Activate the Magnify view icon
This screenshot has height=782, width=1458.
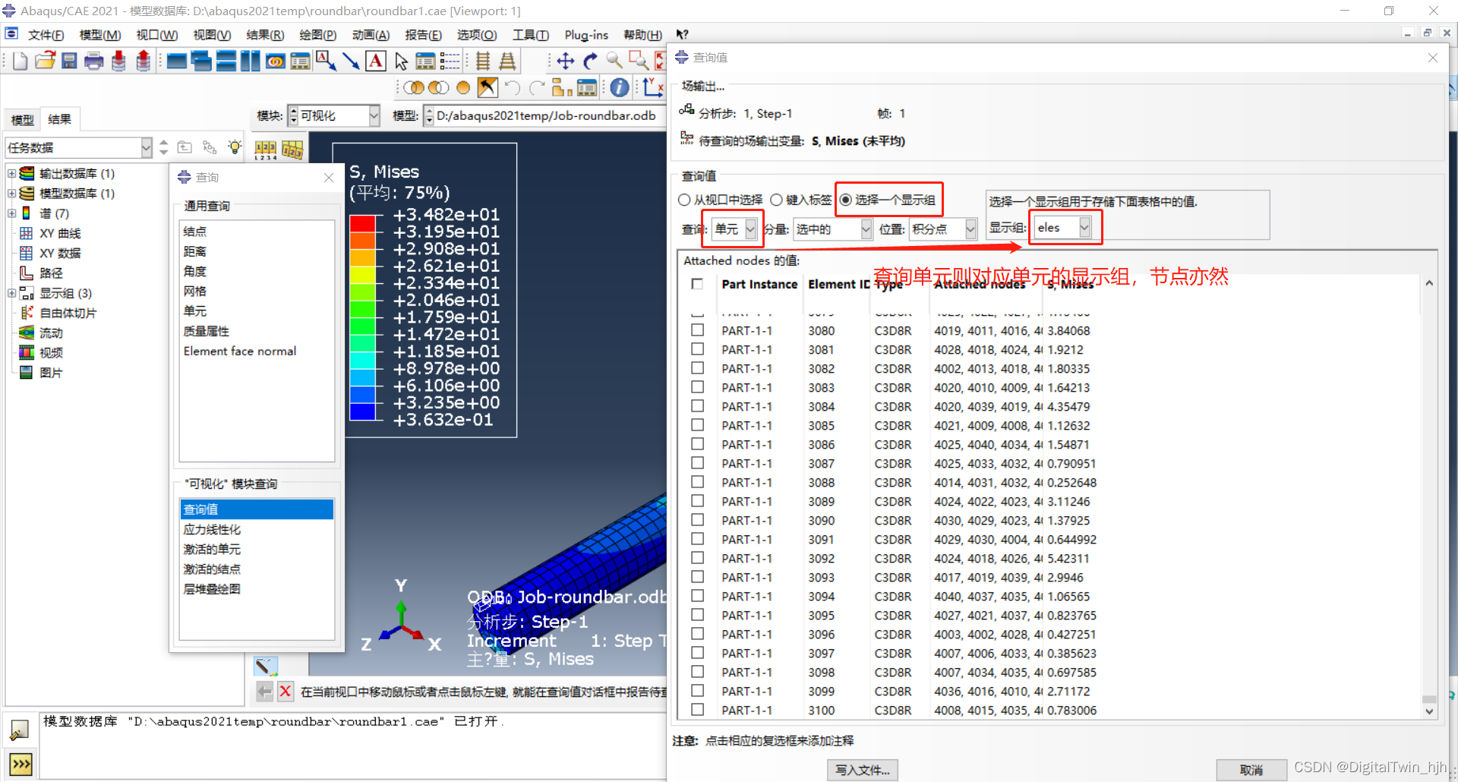(x=614, y=61)
